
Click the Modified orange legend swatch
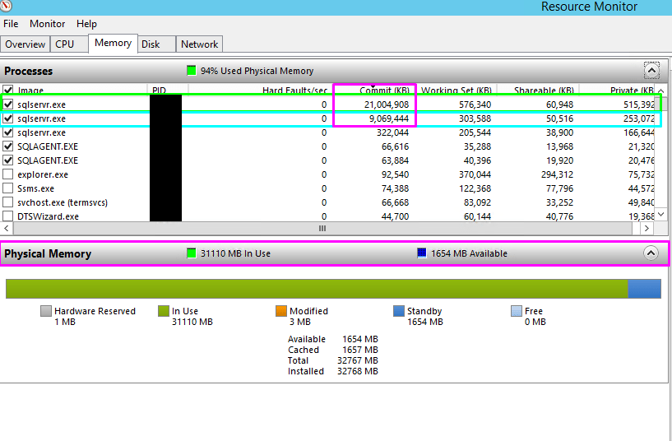click(x=281, y=311)
